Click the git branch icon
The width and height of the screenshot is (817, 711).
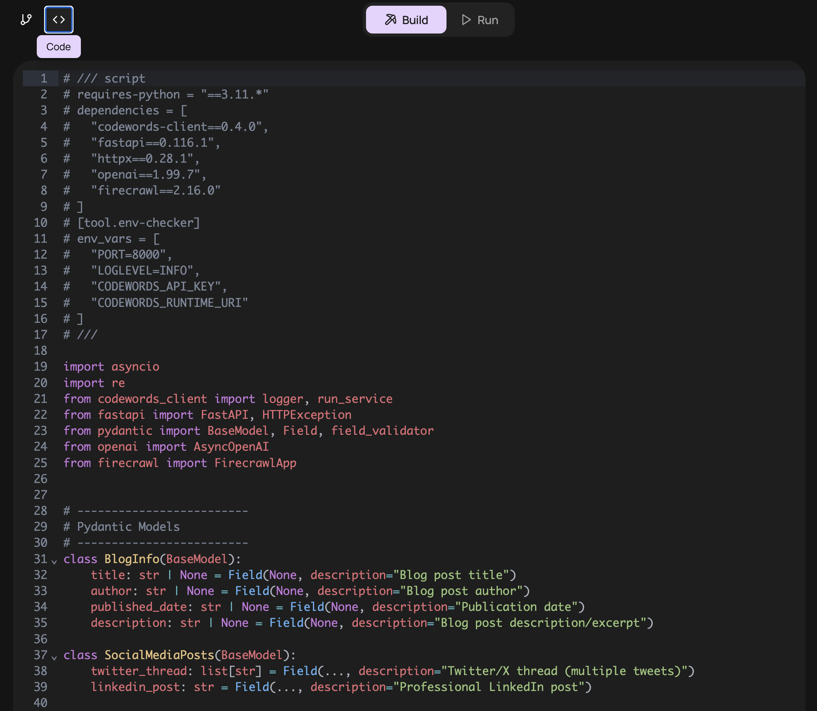point(26,20)
